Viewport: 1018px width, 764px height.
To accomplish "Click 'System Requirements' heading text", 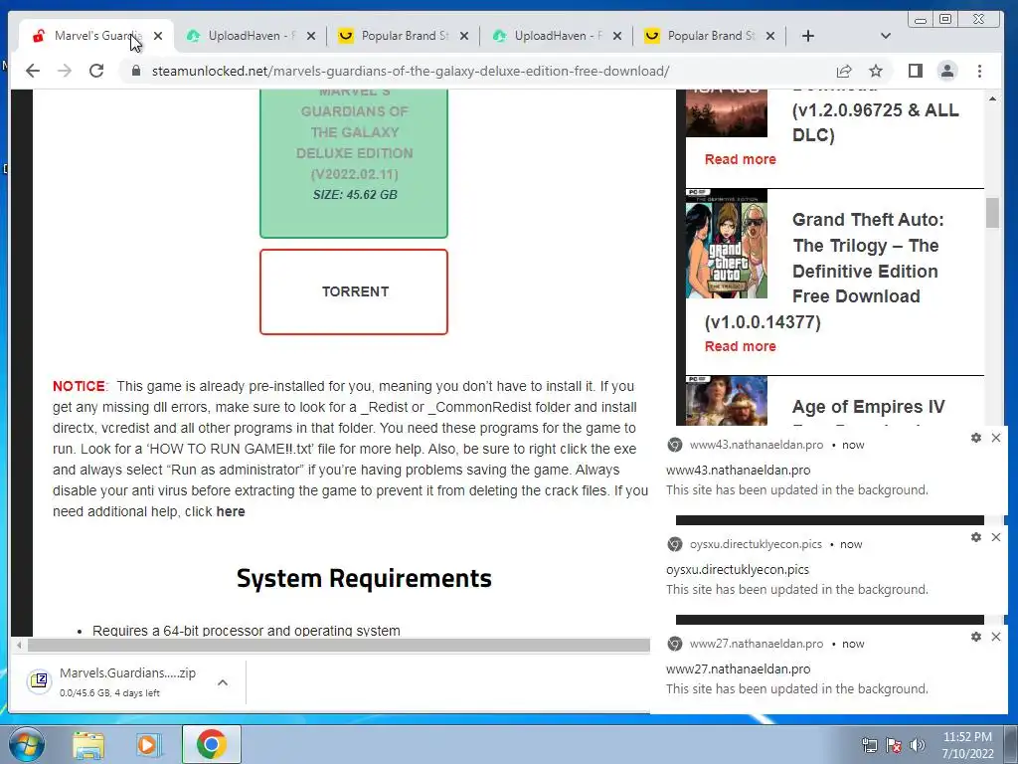I will [x=364, y=578].
